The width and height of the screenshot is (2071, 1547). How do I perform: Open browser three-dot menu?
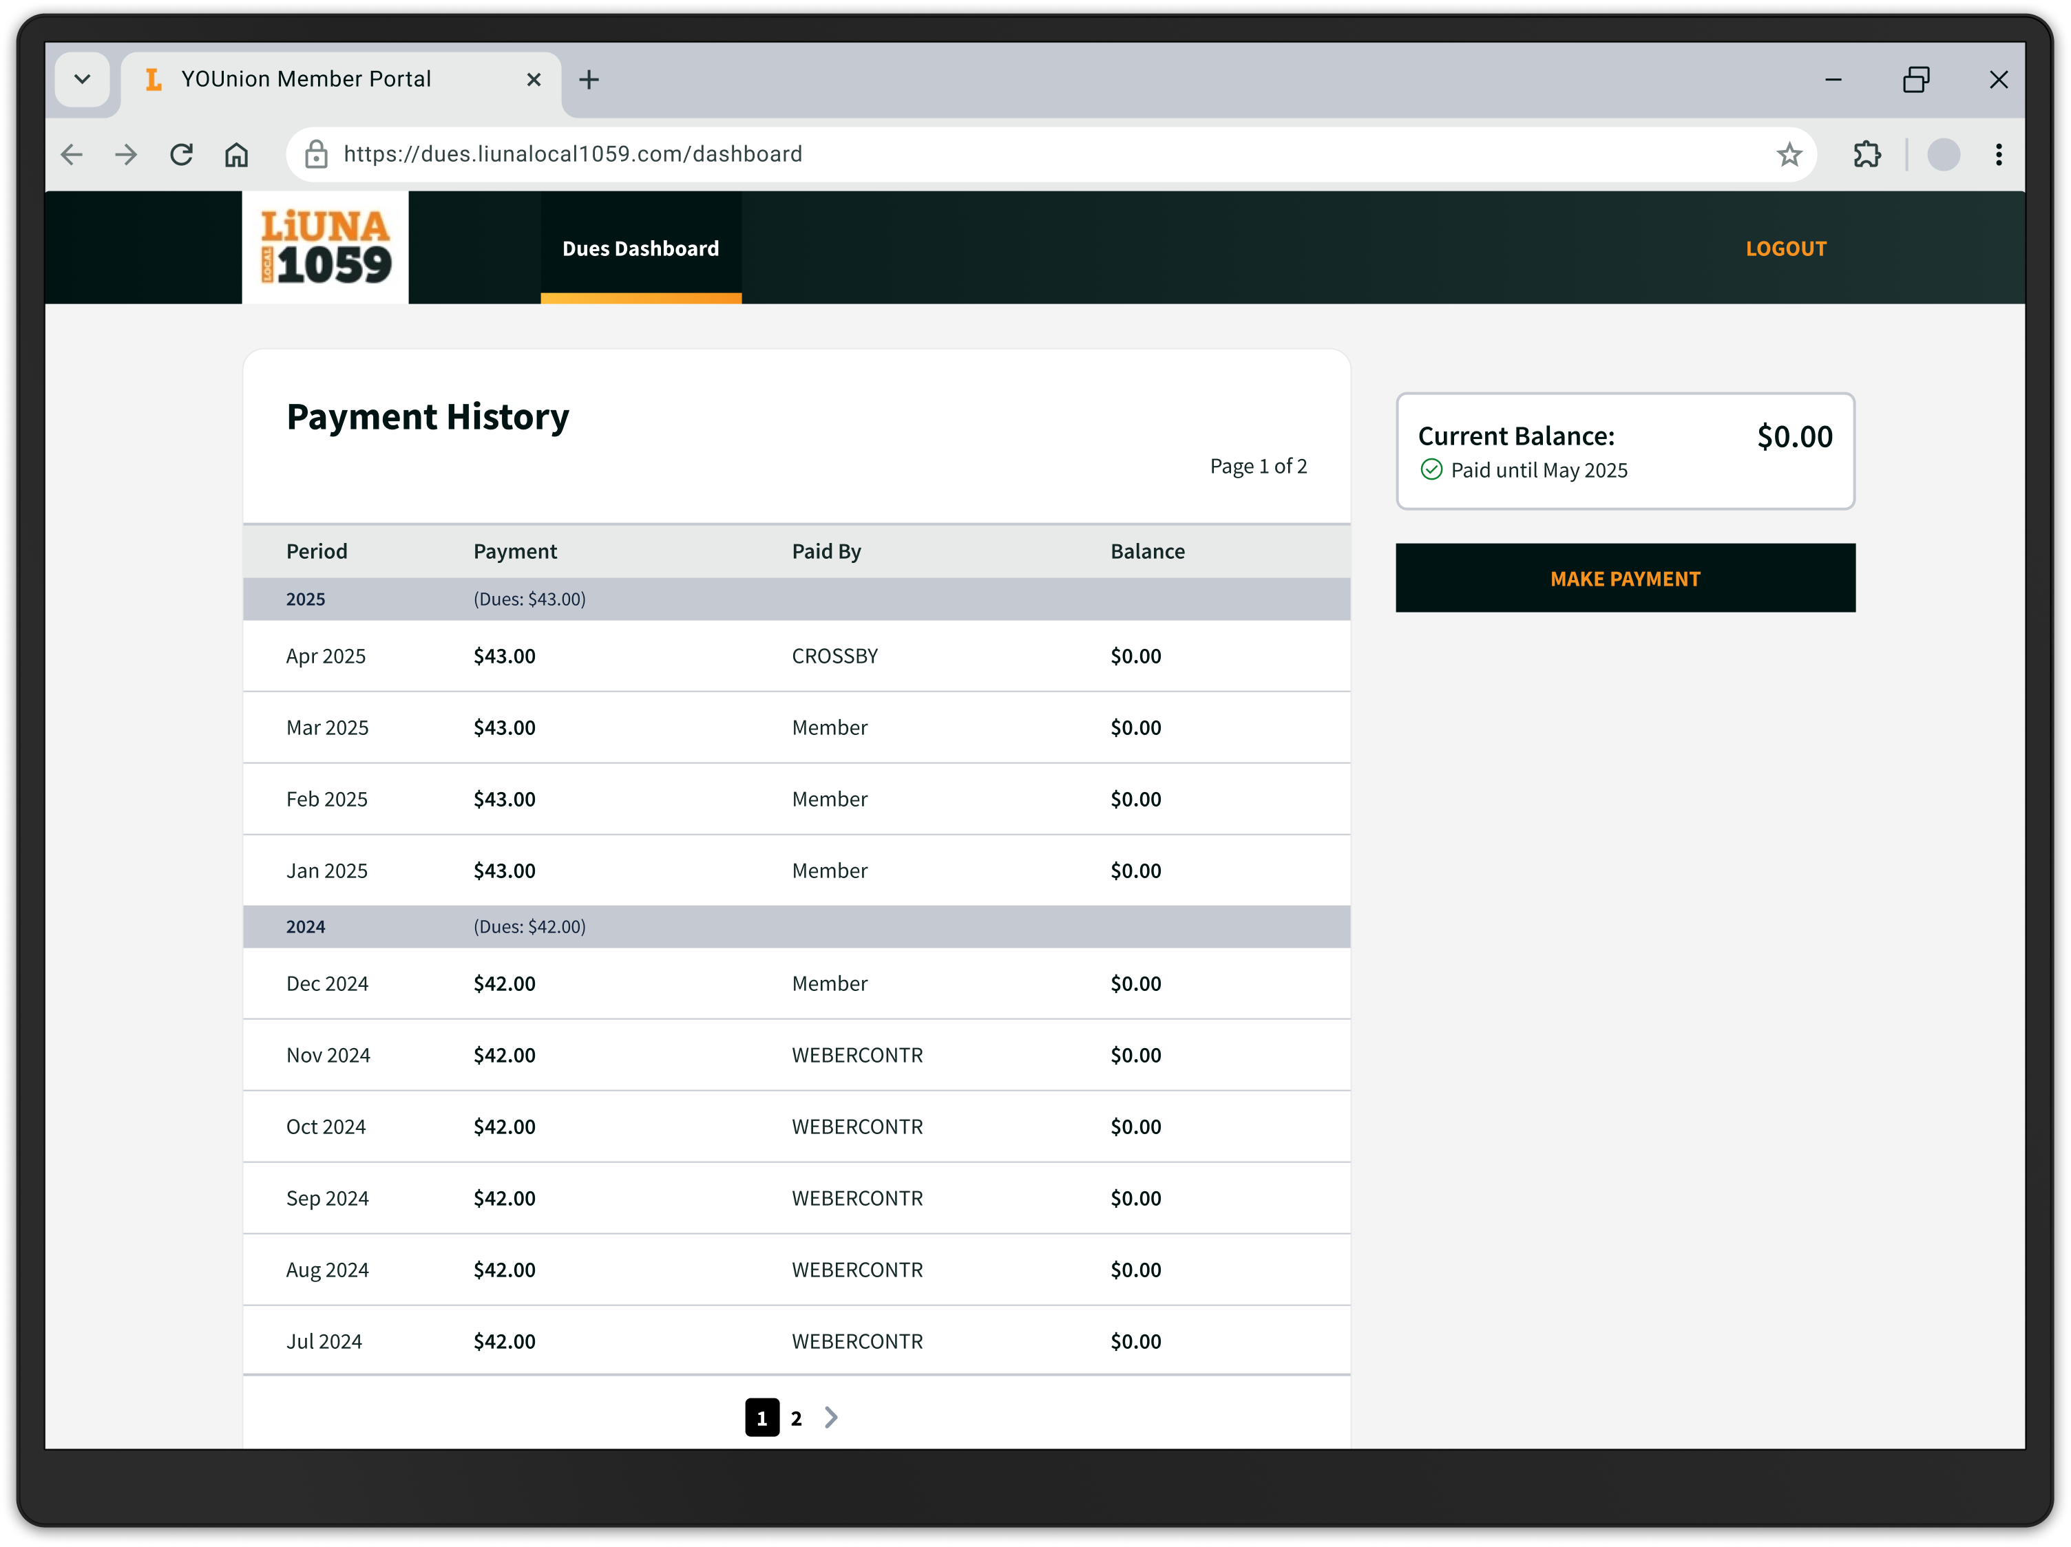(1999, 154)
